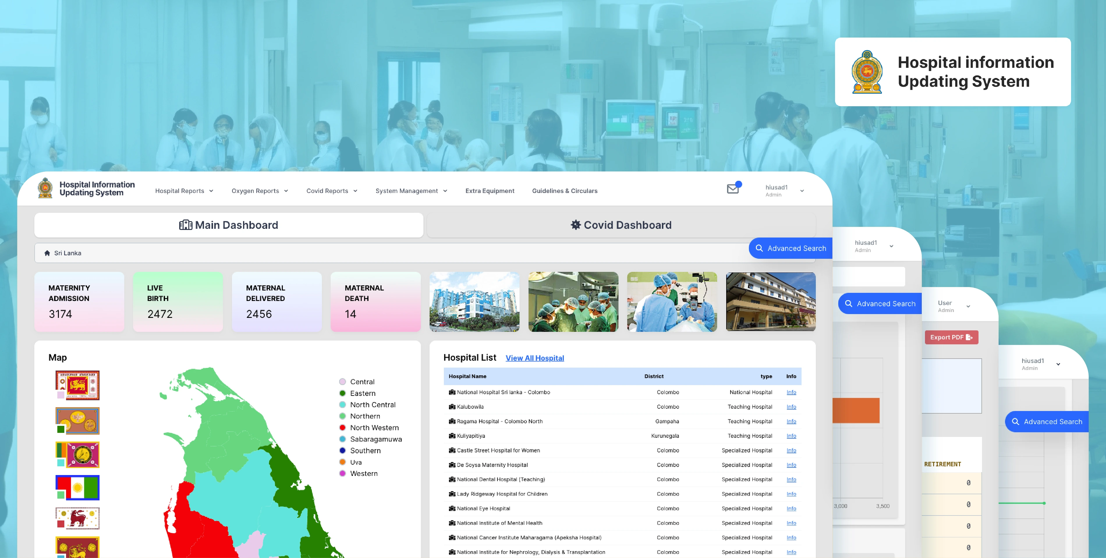This screenshot has width=1106, height=558.
Task: Click the Sri Lanka home breadcrumb icon
Action: [x=47, y=253]
